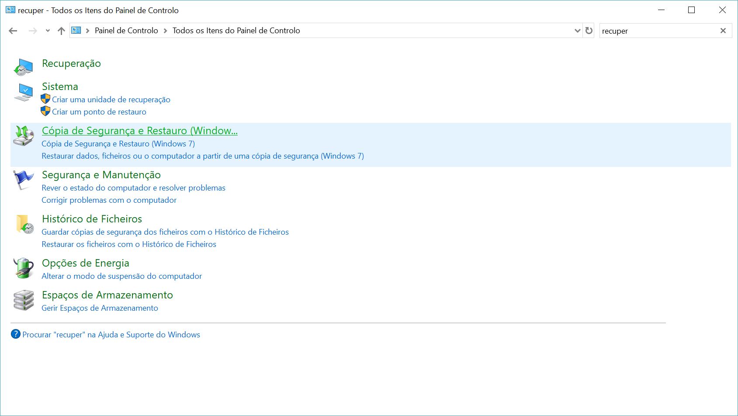Click Gerir Espaços de Armazenamento
The height and width of the screenshot is (416, 738).
pyautogui.click(x=100, y=308)
